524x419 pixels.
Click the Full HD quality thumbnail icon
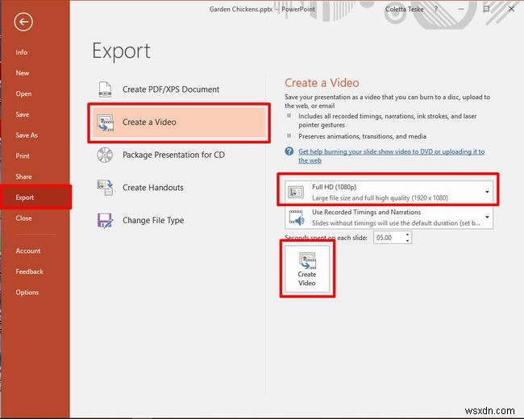point(296,192)
